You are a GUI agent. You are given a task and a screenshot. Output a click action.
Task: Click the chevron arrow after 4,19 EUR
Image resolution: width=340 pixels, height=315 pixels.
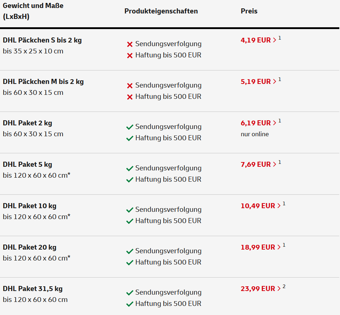tap(275, 40)
